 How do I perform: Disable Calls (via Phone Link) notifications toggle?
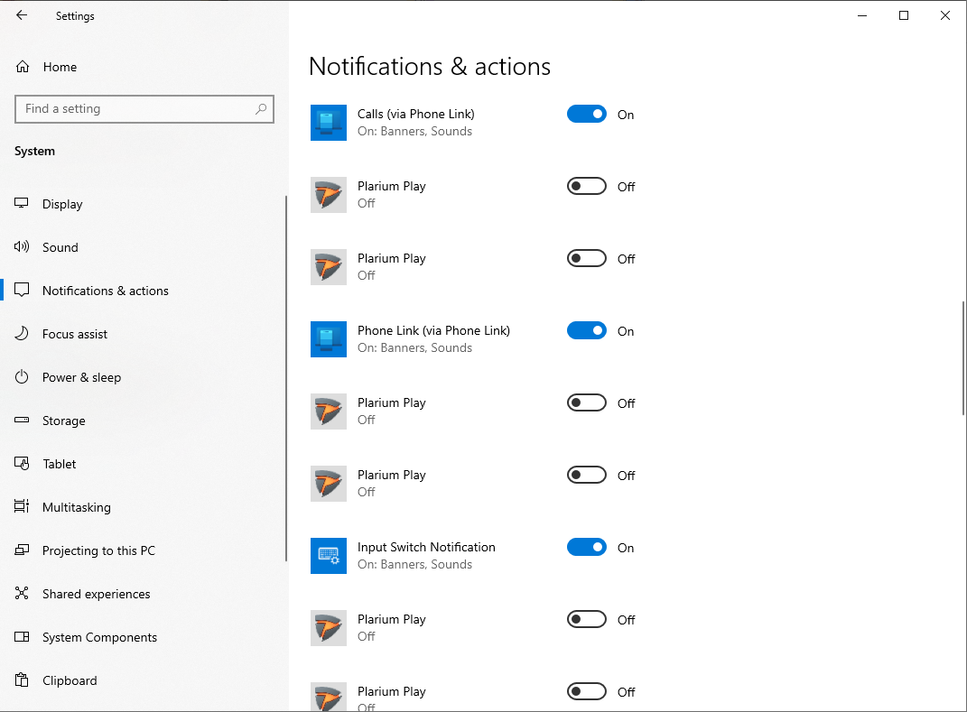click(586, 115)
